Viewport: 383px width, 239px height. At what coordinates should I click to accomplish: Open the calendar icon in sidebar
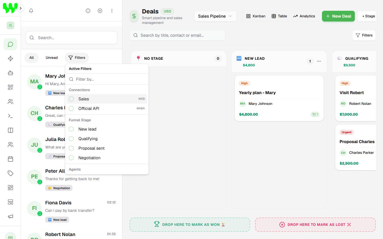[x=10, y=159]
